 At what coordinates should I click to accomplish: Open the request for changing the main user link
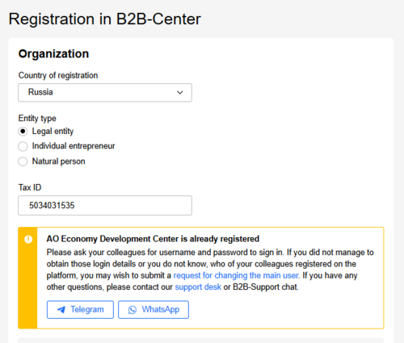pos(236,275)
